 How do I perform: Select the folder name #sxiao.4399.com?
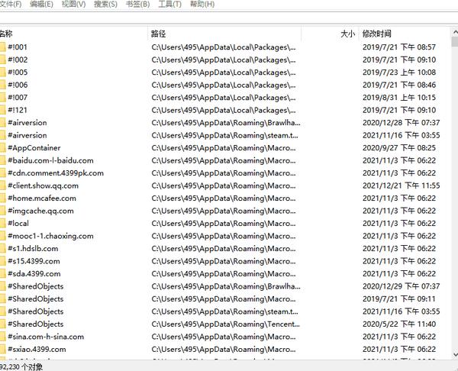(x=37, y=349)
